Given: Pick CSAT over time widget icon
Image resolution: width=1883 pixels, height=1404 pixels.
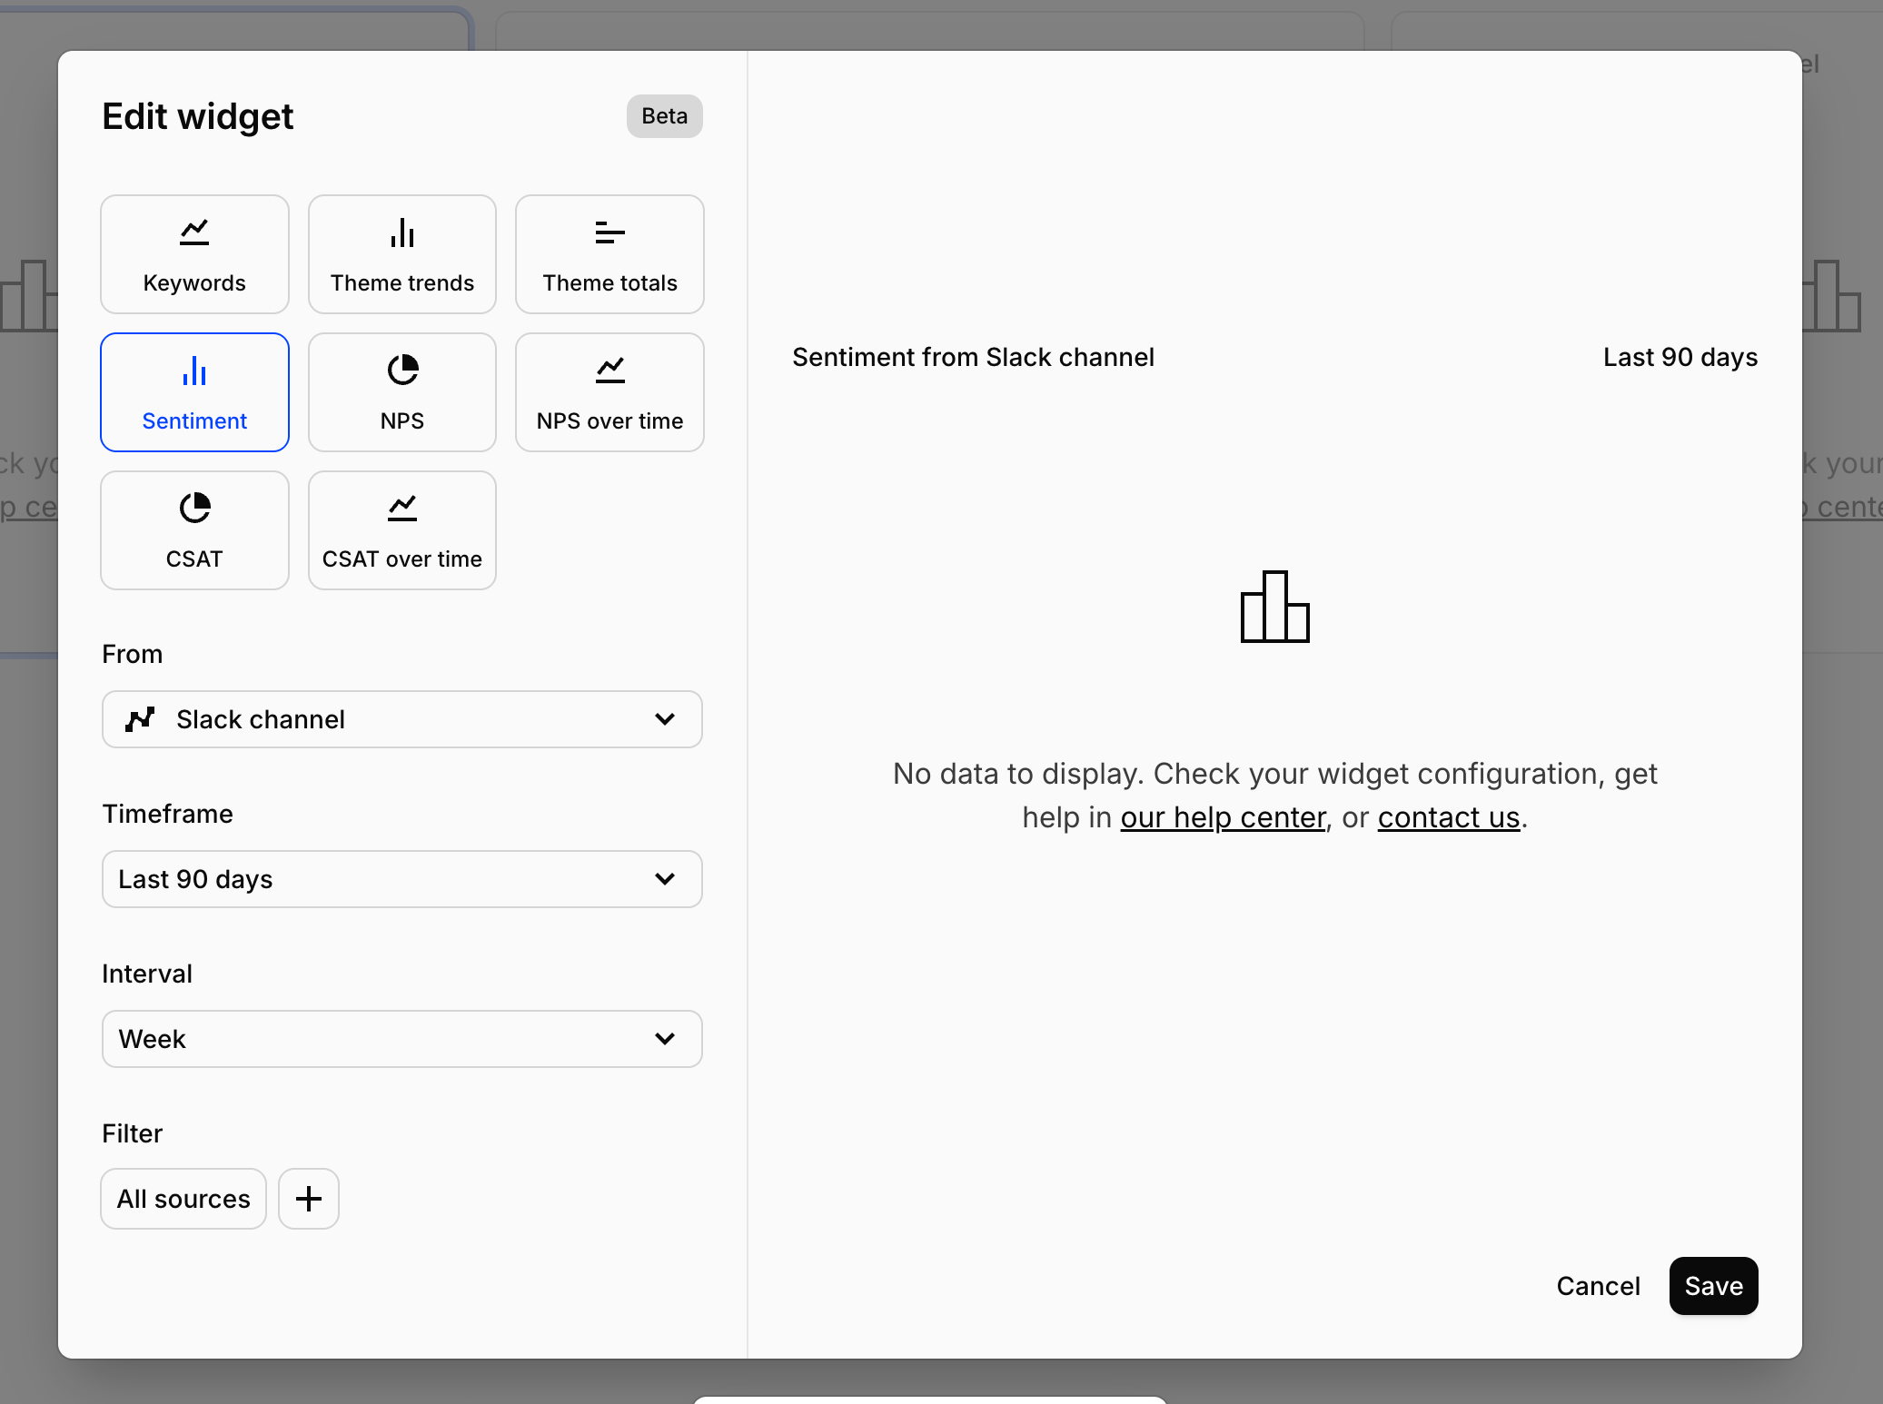Looking at the screenshot, I should click(x=401, y=509).
